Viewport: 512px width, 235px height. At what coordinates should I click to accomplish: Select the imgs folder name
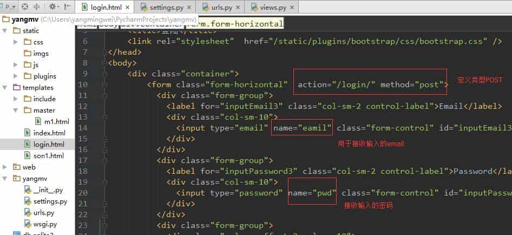(x=41, y=53)
